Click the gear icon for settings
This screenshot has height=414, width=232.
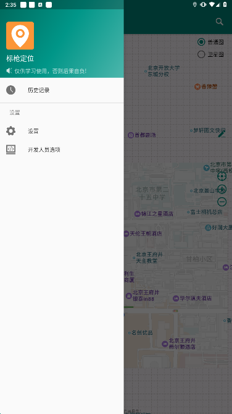(11, 131)
